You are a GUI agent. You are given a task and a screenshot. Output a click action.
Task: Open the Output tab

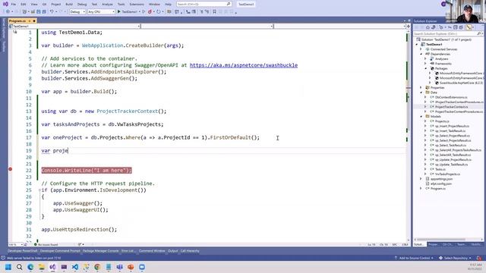pyautogui.click(x=173, y=251)
